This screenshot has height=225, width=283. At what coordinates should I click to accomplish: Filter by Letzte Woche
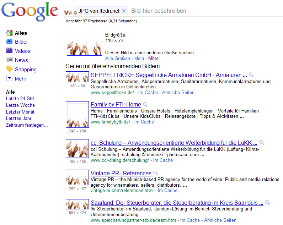[20, 105]
